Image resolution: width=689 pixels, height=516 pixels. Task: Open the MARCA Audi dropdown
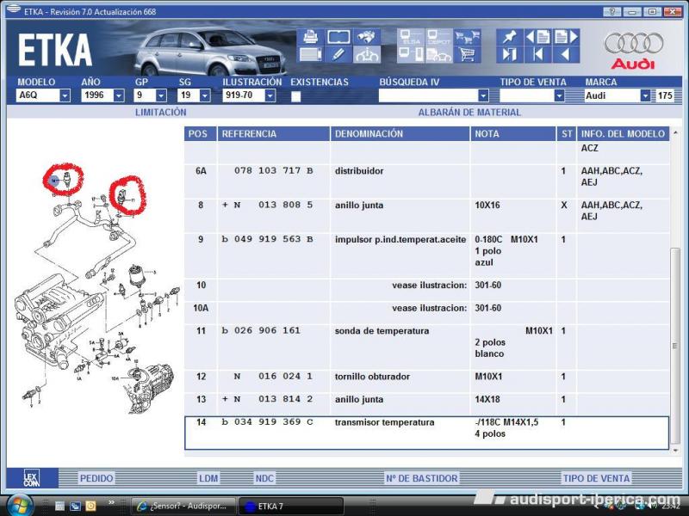pos(645,95)
